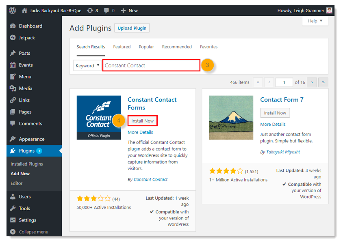
Task: Switch to the Featured tab
Action: coord(122,47)
